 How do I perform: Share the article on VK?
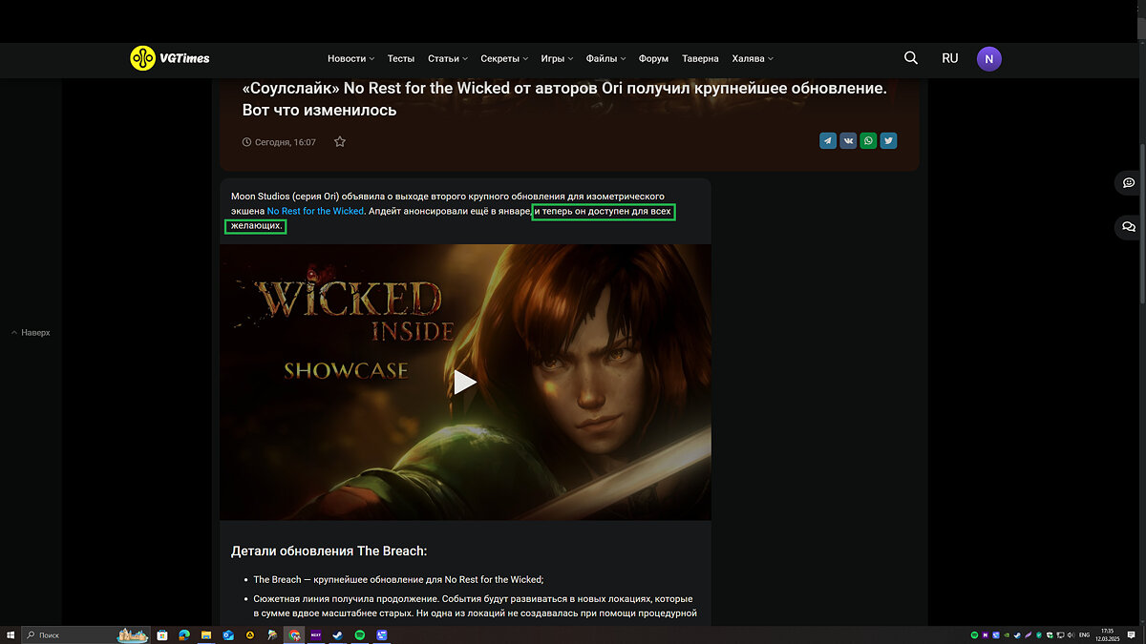click(848, 141)
